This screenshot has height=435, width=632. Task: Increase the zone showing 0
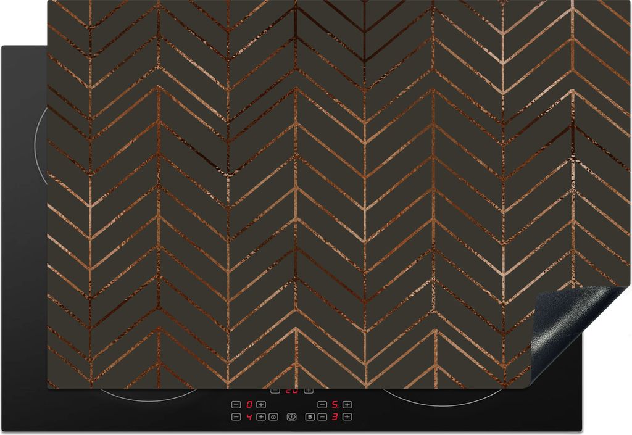coord(261,405)
